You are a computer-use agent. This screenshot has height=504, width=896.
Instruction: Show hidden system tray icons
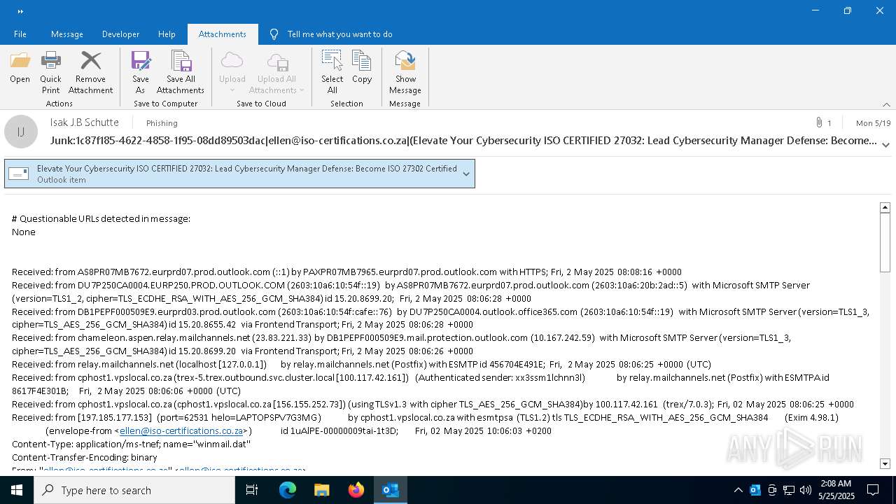coord(738,490)
